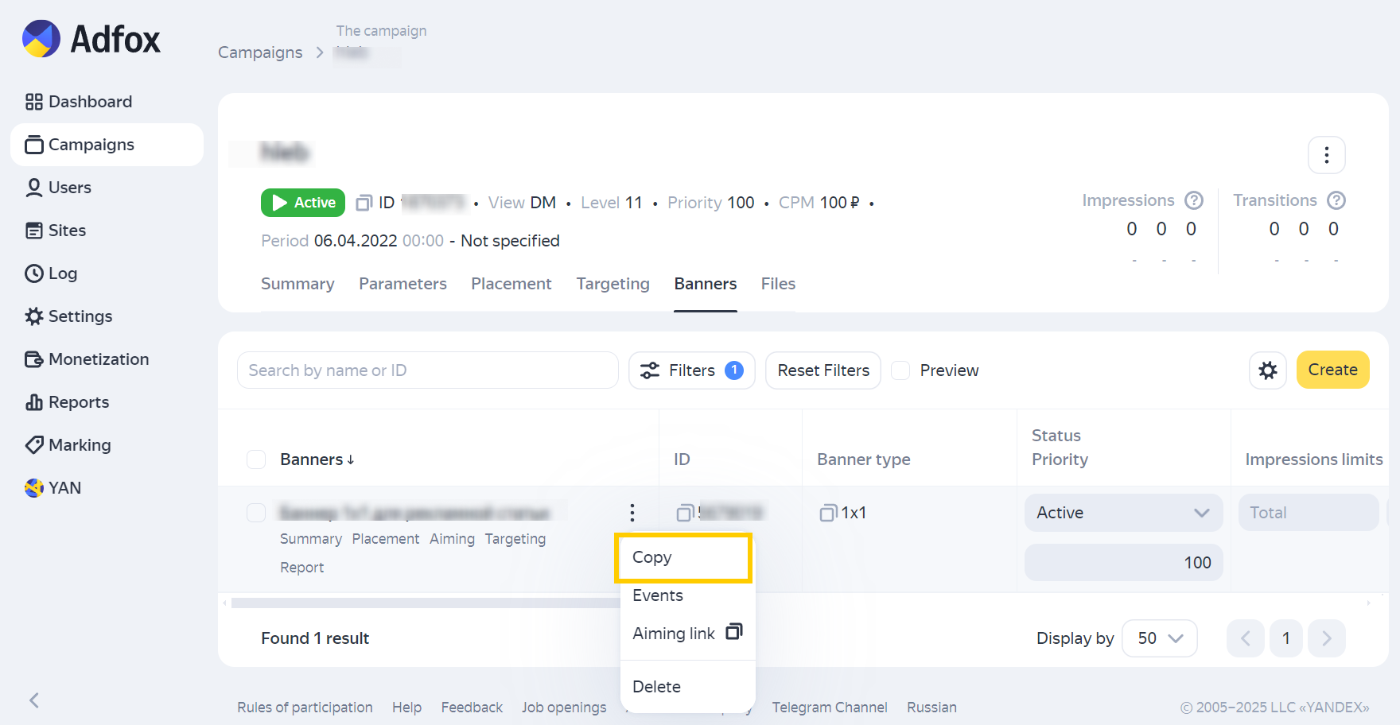Collapse the sidebar with the arrow icon

[34, 700]
